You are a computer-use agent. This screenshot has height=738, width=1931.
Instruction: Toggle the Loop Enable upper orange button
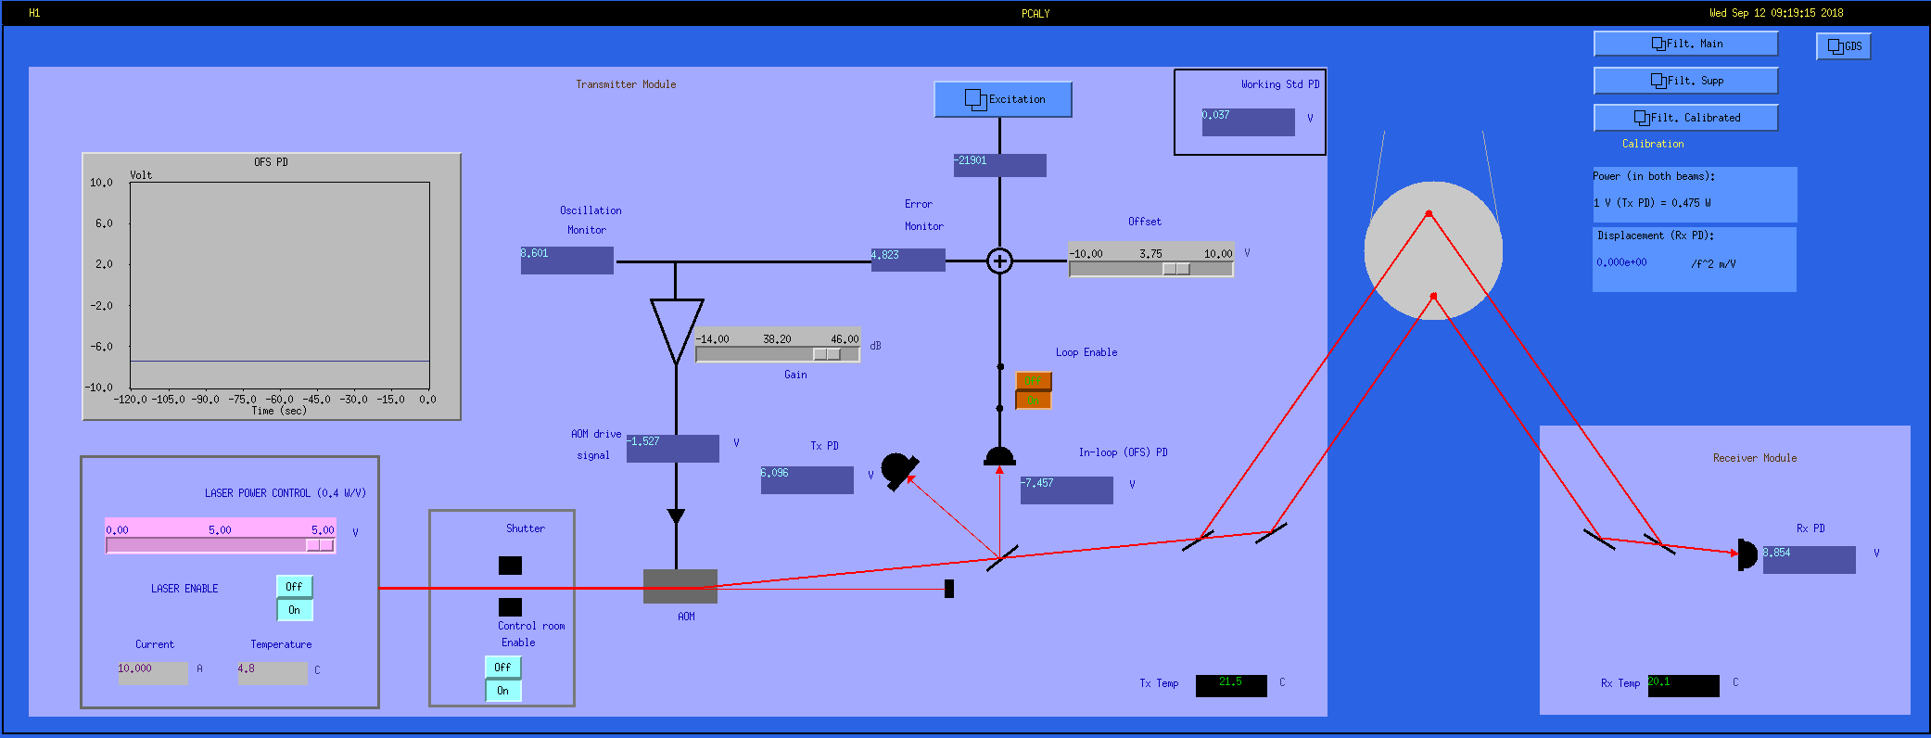(1034, 381)
